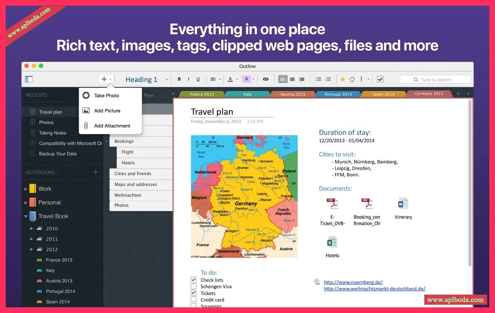This screenshot has width=495, height=313.
Task: Toggle the sidebar panel icon
Action: click(x=29, y=79)
